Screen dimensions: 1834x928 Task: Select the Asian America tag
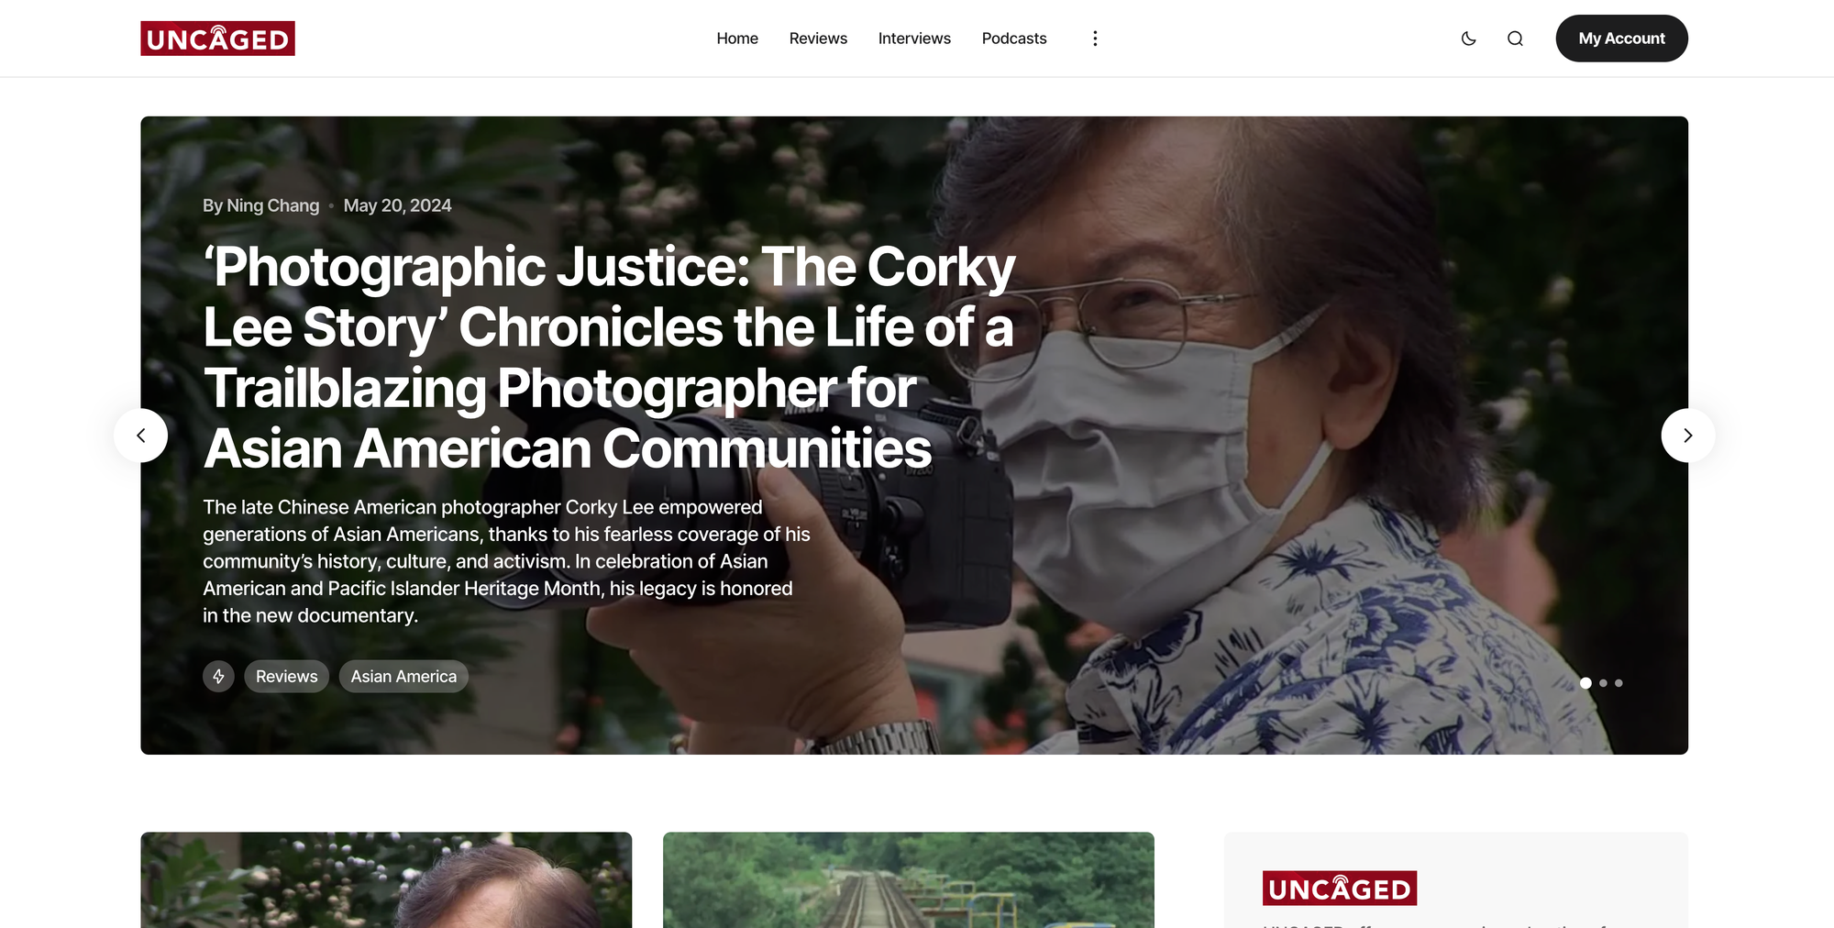[x=403, y=677]
